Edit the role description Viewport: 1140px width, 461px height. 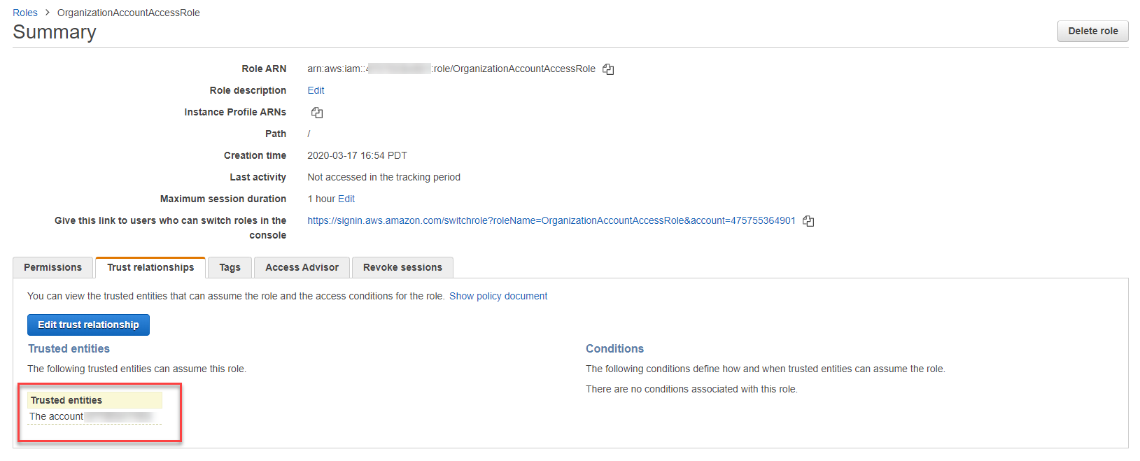316,90
